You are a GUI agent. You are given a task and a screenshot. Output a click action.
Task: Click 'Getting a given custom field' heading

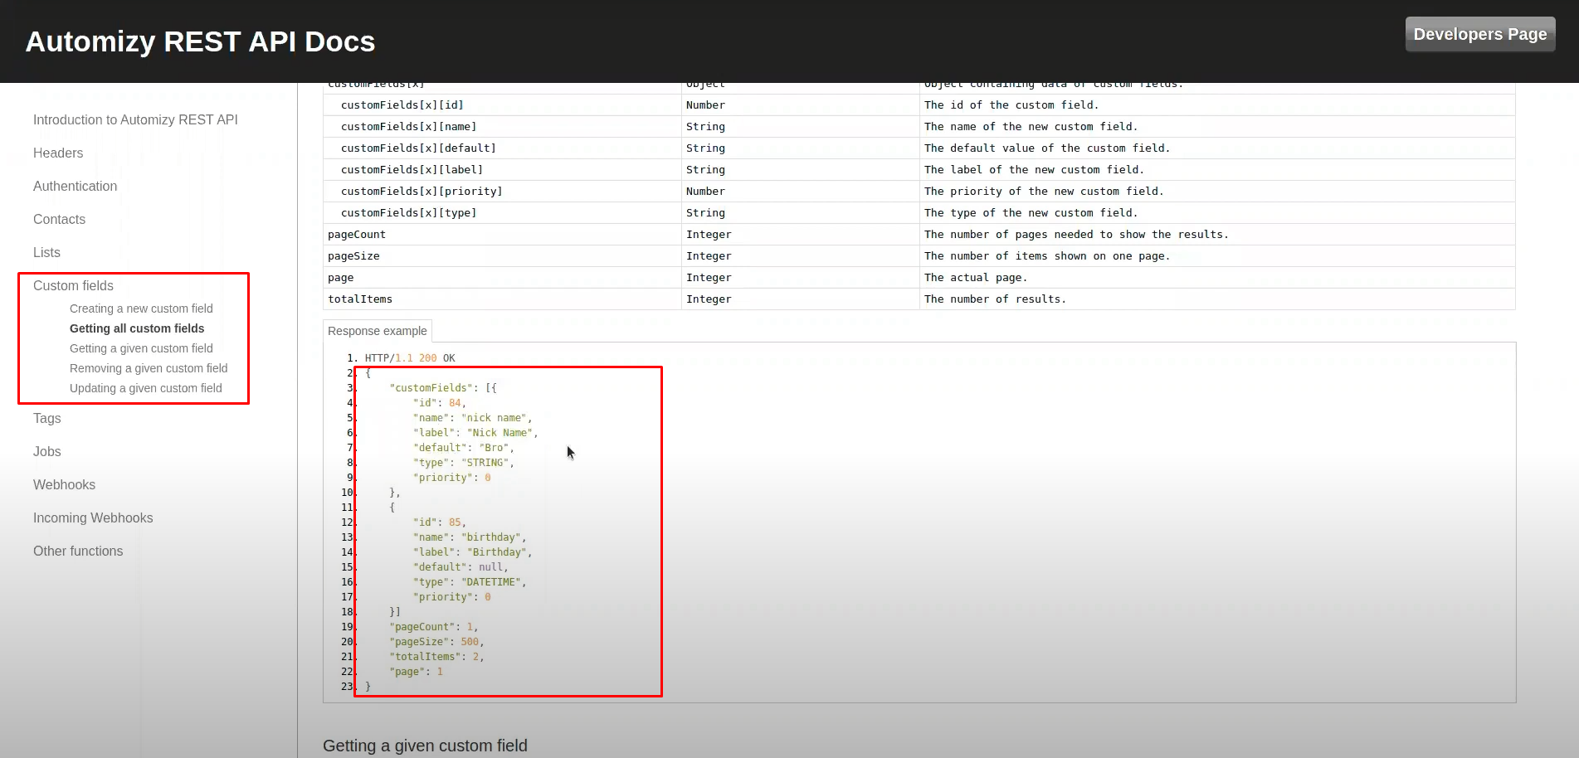[x=425, y=746]
